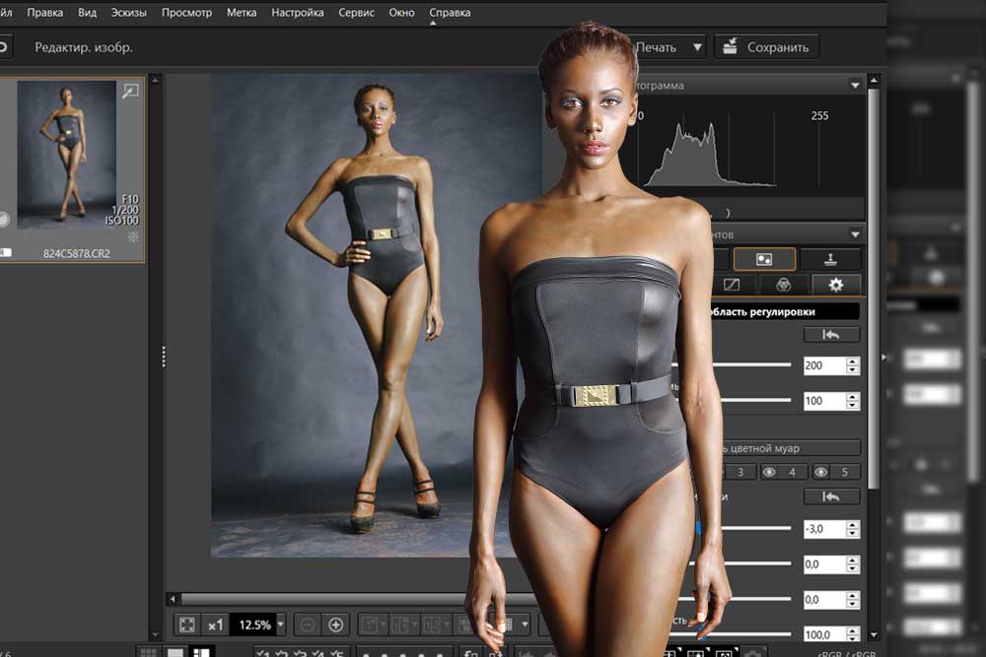Open the Справка menu
This screenshot has width=986, height=657.
[x=450, y=12]
